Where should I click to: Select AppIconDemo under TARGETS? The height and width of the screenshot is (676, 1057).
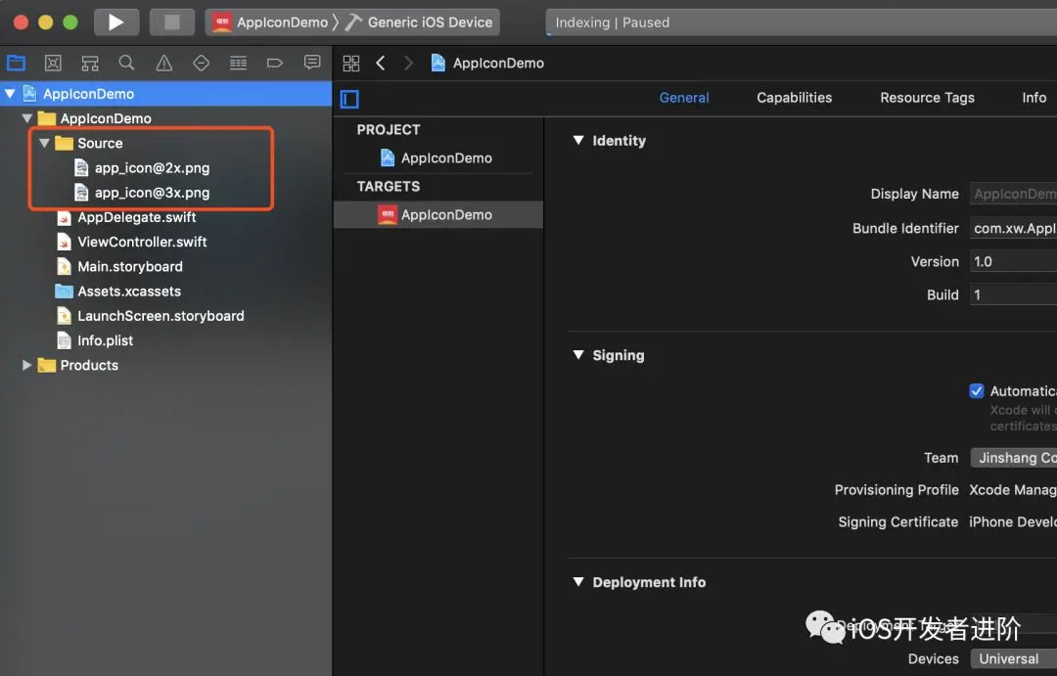point(437,215)
